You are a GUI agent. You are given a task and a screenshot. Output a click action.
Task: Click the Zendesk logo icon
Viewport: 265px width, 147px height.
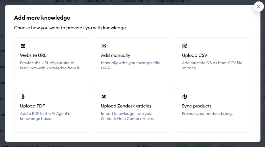tap(104, 97)
